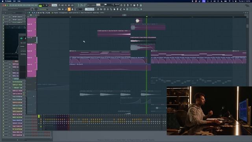
Task: Click the save project icon
Action: pos(134,5)
